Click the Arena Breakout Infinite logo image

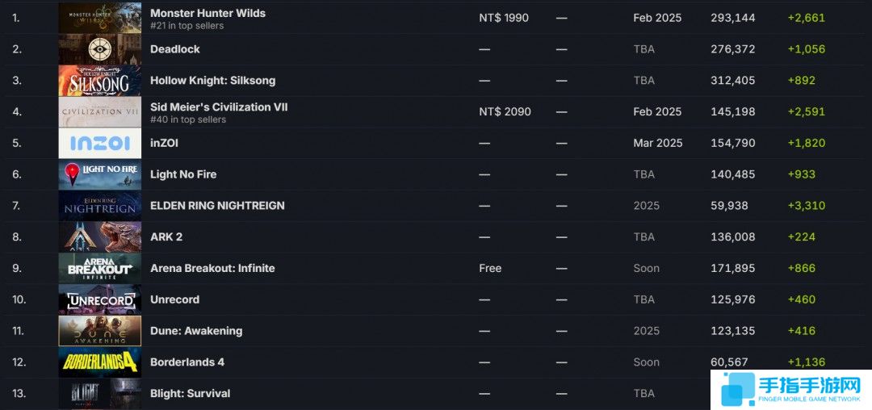99,268
